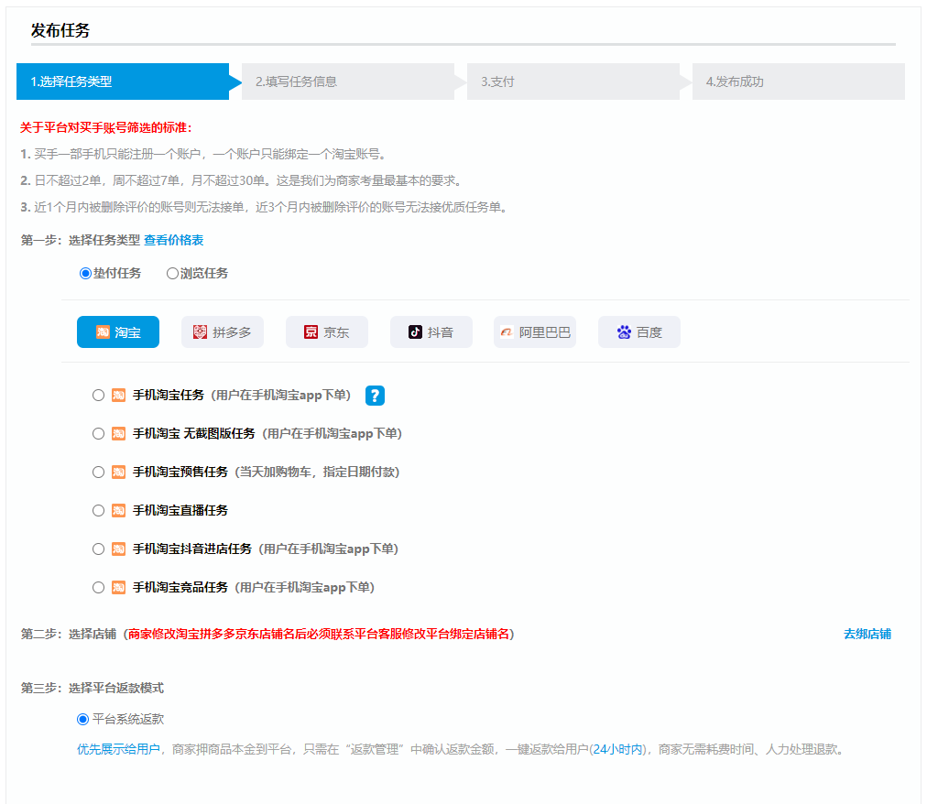Click the red 关于平台对买手账号筛选的标准 heading
927x804 pixels.
[x=106, y=127]
